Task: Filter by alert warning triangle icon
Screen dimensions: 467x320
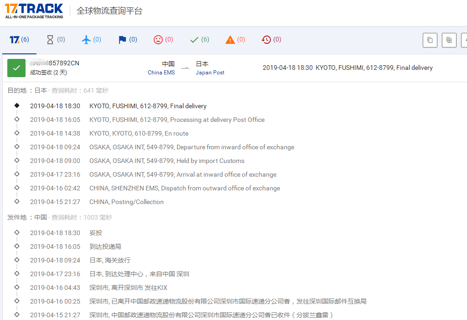Action: (235, 40)
